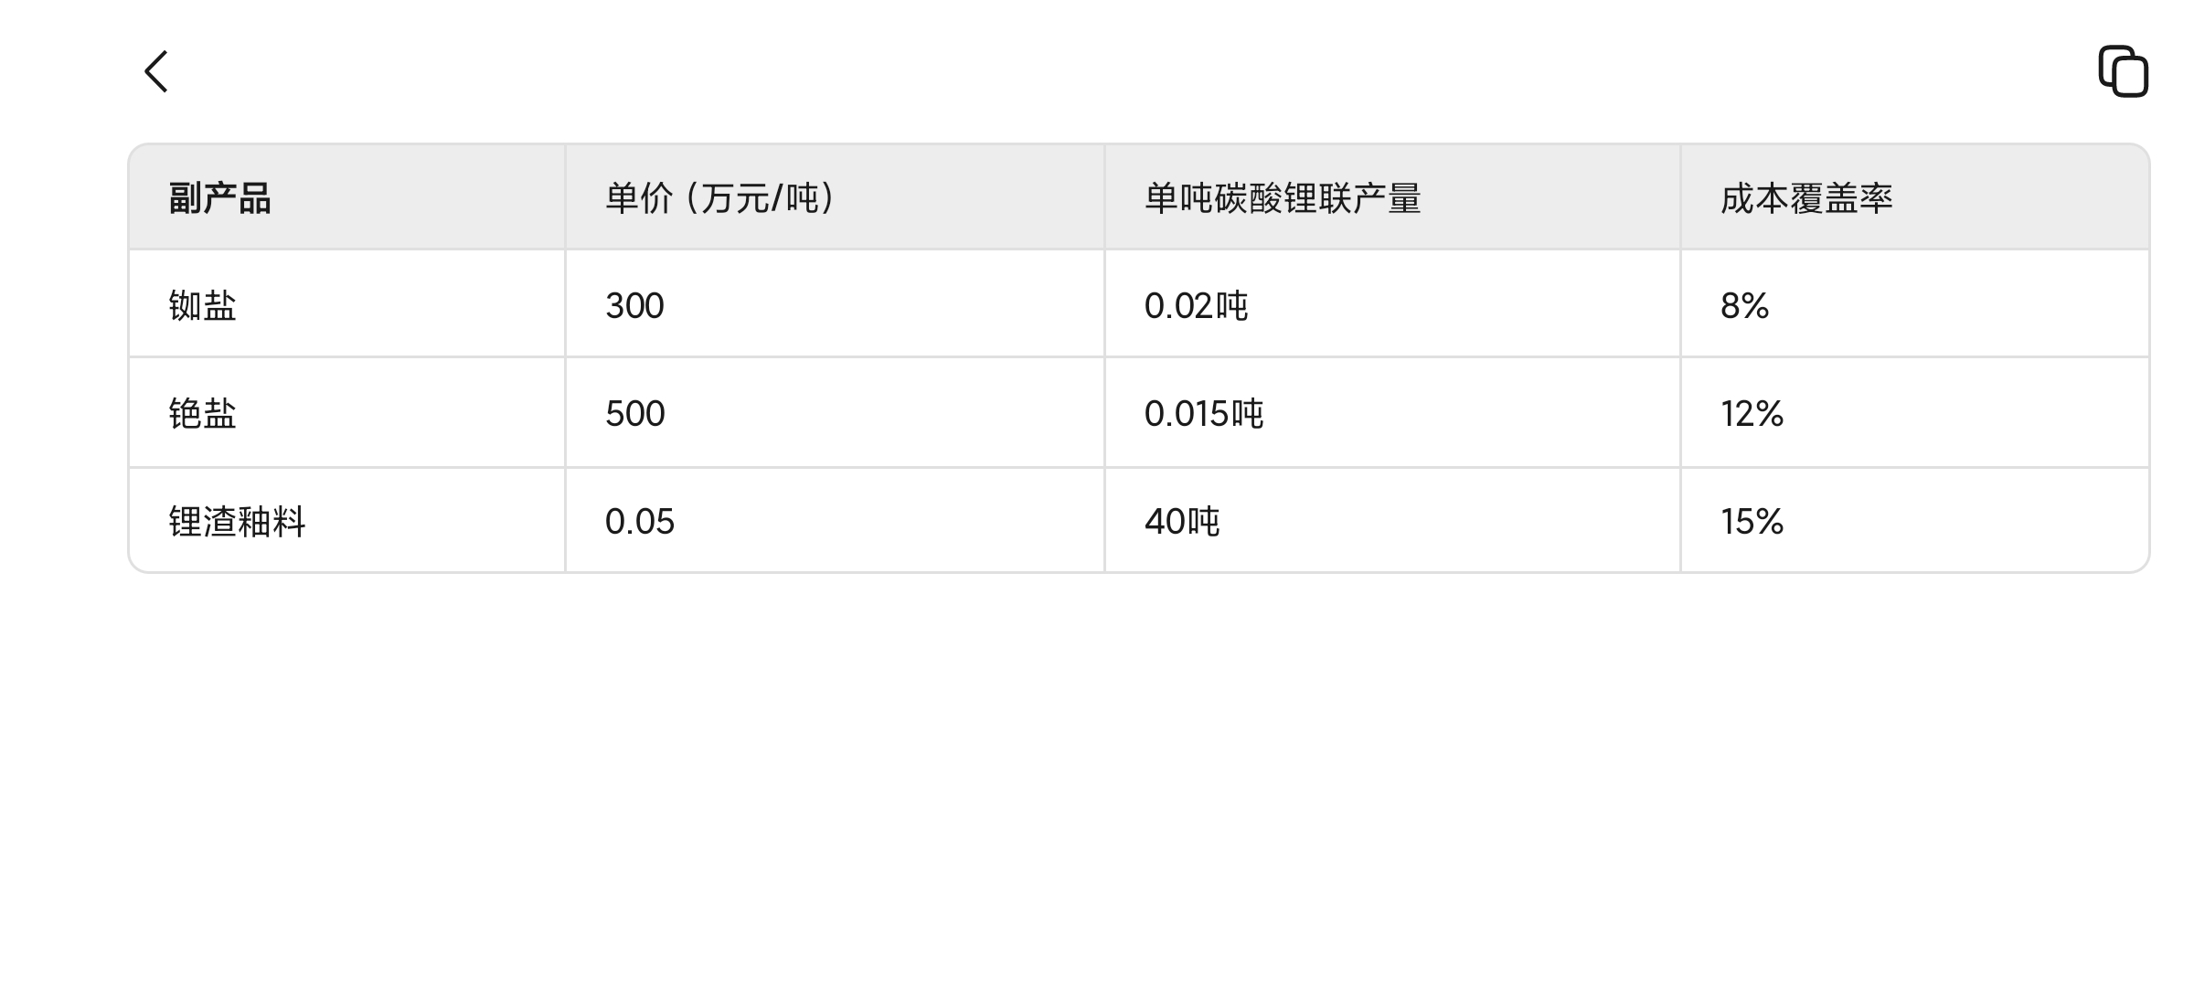Click the price value 0.05
The image size is (2194, 987).
(x=640, y=521)
